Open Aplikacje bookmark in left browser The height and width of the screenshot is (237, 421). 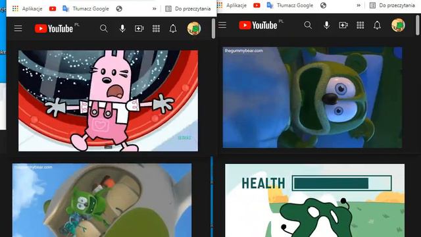[x=27, y=9]
